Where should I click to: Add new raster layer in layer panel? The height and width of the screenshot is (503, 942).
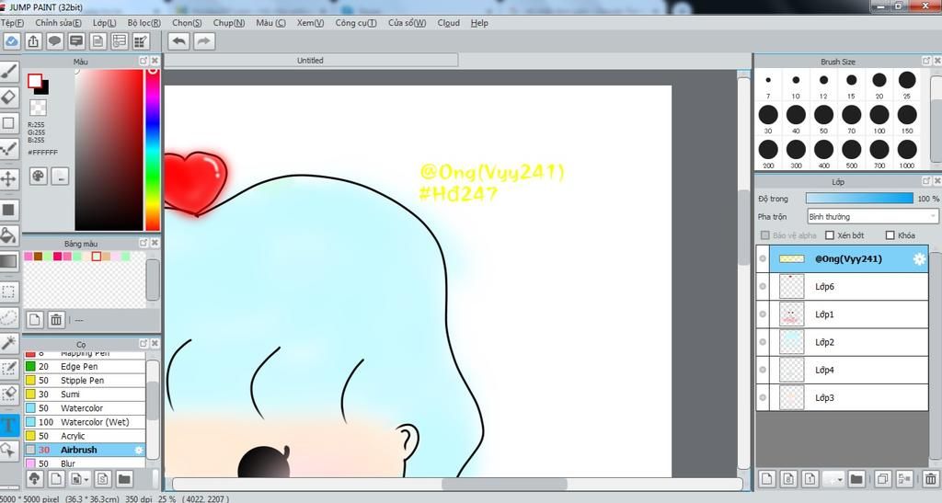point(767,478)
